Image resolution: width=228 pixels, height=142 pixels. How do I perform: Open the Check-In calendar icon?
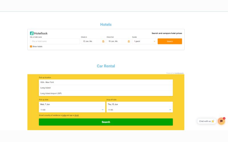click(103, 41)
